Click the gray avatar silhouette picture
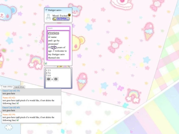Viewport: 179px width, 134px height. (x=48, y=17)
